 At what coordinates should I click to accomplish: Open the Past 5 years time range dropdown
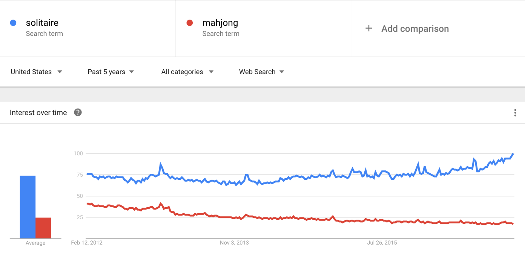[x=111, y=72]
